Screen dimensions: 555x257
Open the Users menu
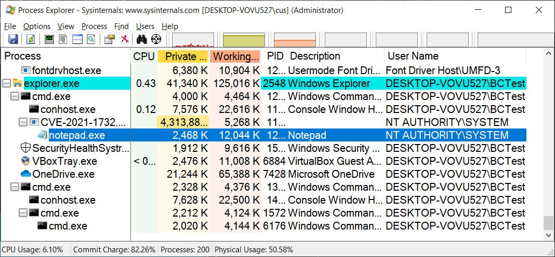pos(145,26)
